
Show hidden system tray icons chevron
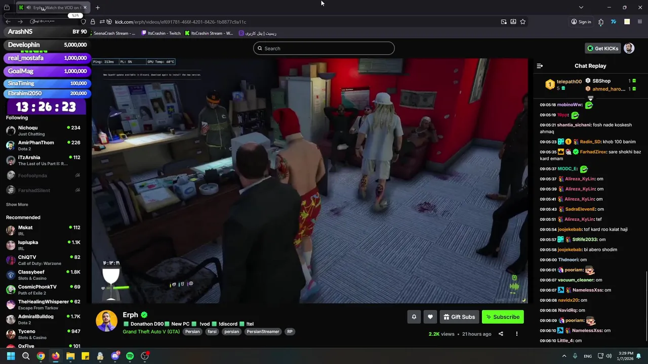564,356
